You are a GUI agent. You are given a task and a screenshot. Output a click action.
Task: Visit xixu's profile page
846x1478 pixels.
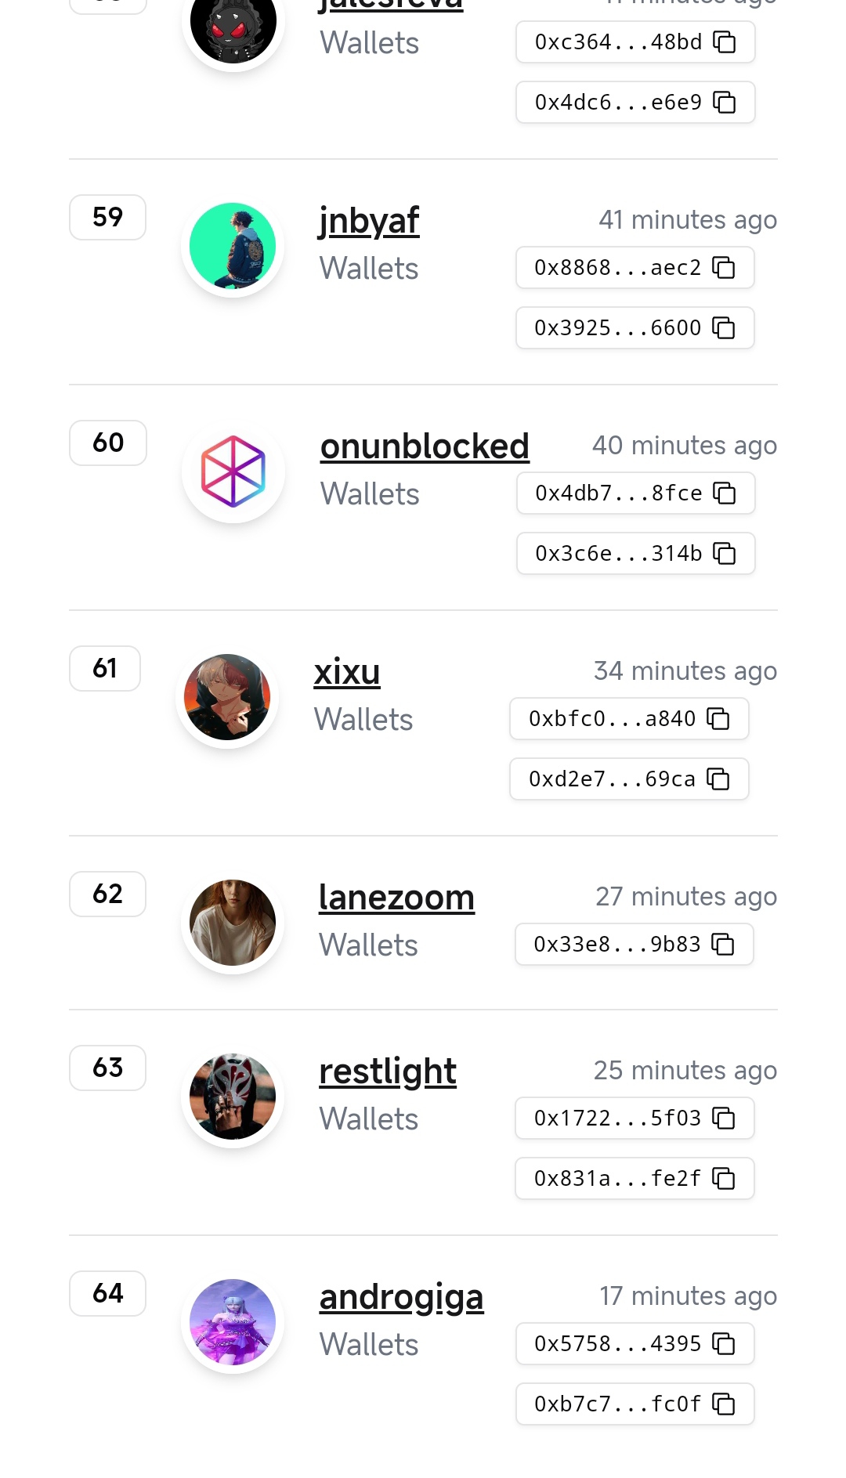[347, 672]
